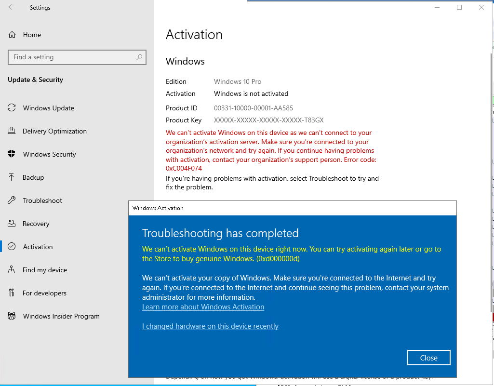Click the Windows Security shield icon
This screenshot has height=386, width=494.
pos(12,154)
